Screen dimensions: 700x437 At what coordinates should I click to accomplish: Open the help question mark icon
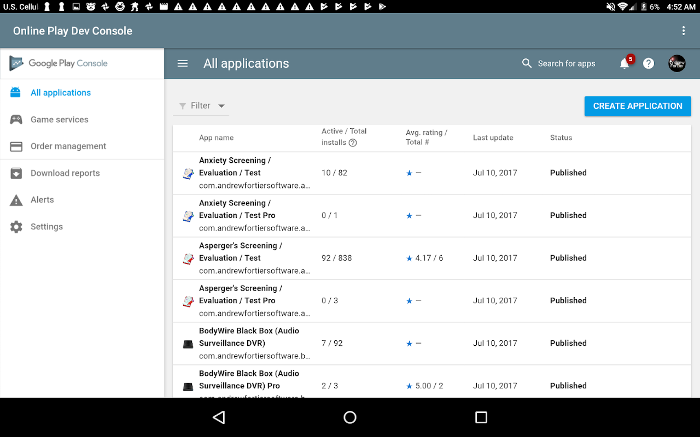pyautogui.click(x=649, y=63)
